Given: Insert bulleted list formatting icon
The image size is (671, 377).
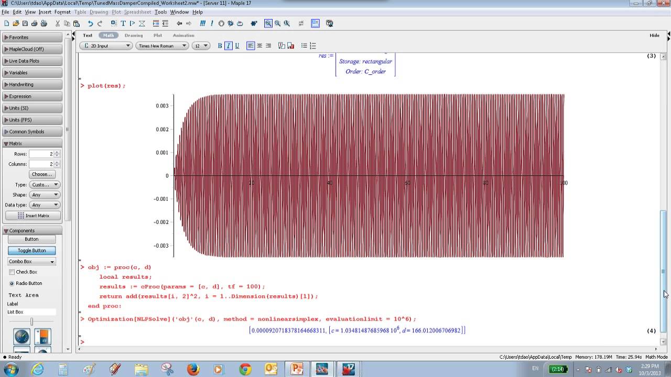Looking at the screenshot, I should pyautogui.click(x=304, y=46).
